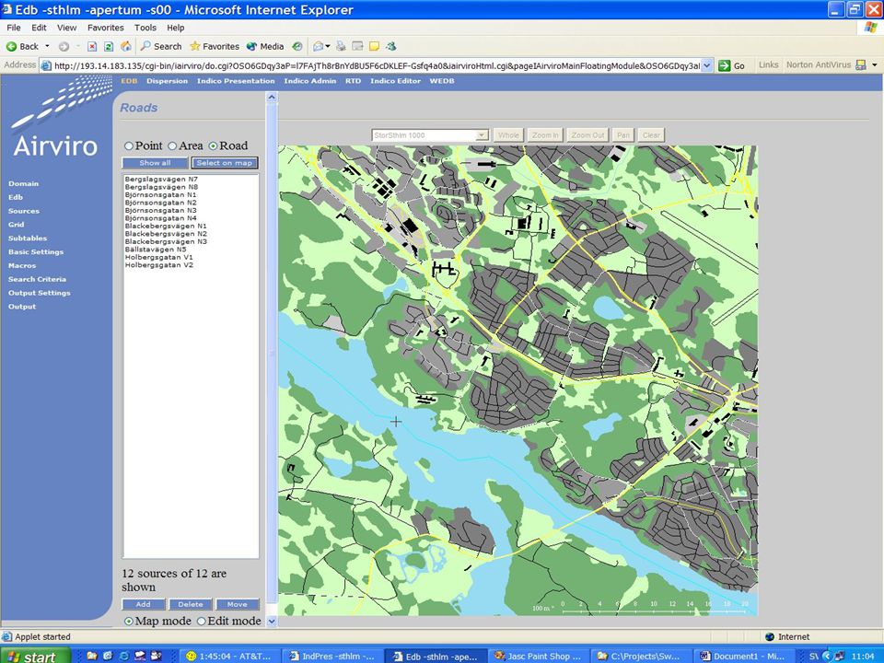Open the Jasc Paint Shop taskbar button
This screenshot has width=884, height=663.
(x=538, y=656)
